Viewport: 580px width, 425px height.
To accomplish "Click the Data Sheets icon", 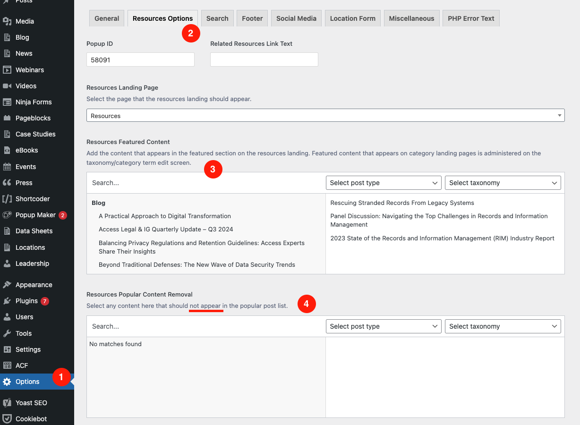I will pos(7,231).
